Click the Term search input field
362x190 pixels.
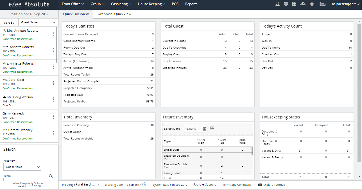[x=22, y=179]
